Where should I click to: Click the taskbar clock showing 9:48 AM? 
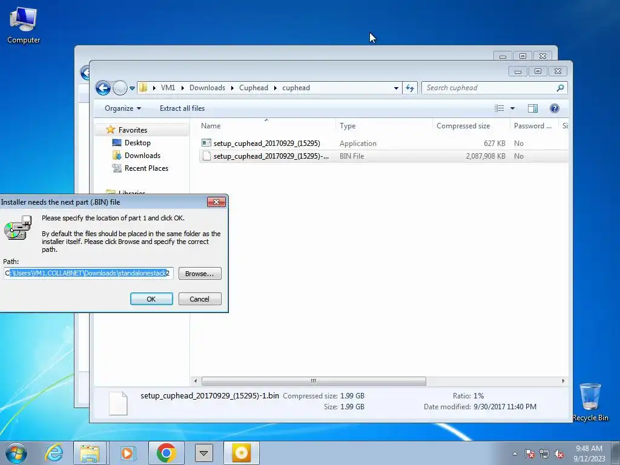click(x=589, y=453)
